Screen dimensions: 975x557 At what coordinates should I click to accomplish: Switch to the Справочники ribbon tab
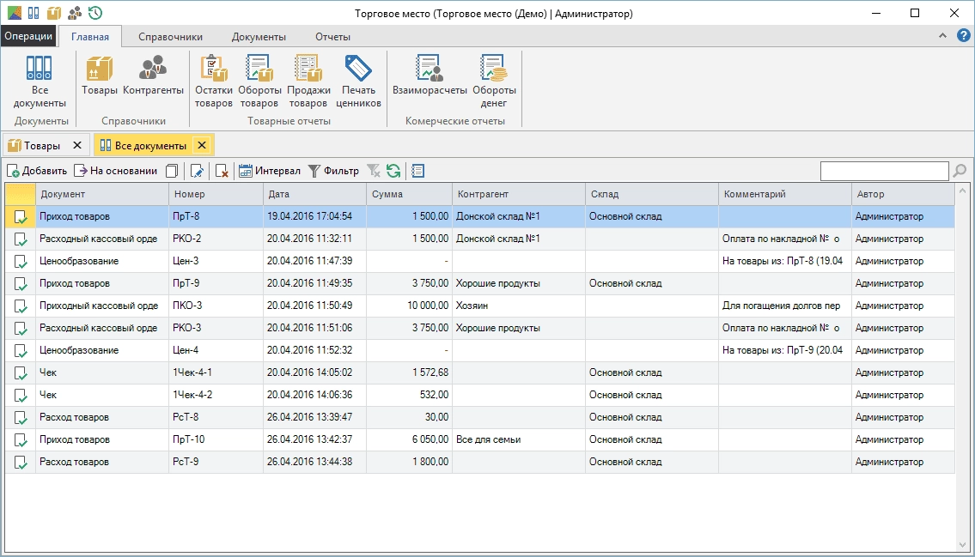(170, 37)
